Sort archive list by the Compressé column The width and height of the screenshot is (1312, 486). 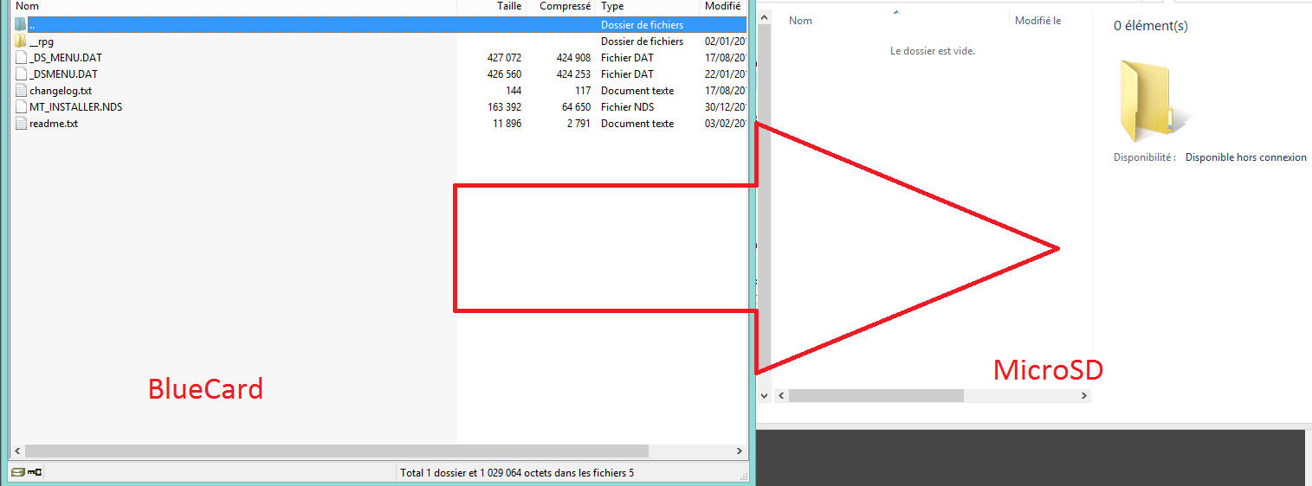565,6
